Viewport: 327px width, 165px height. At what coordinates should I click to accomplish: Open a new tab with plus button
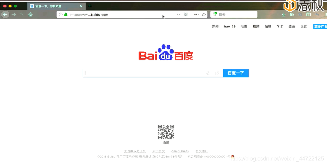click(90, 6)
